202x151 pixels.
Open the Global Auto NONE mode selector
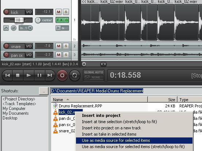94,77
